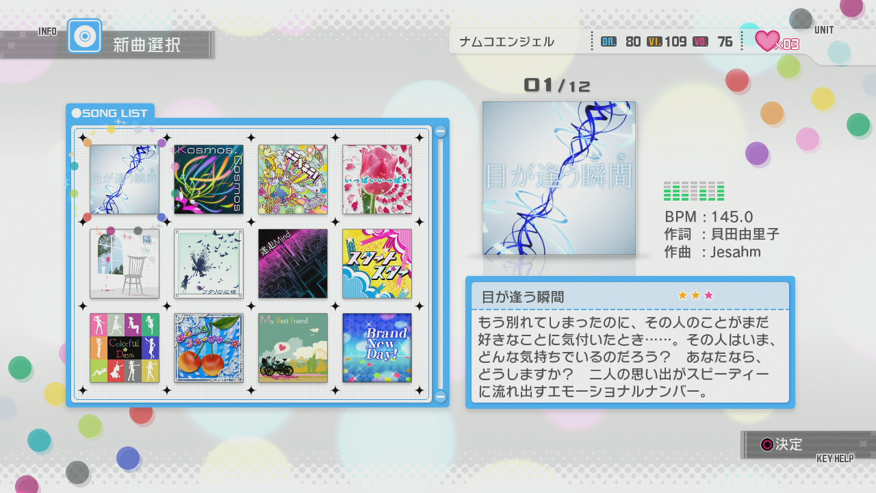
Task: Select the 迷走Mind song cover
Action: 293,264
